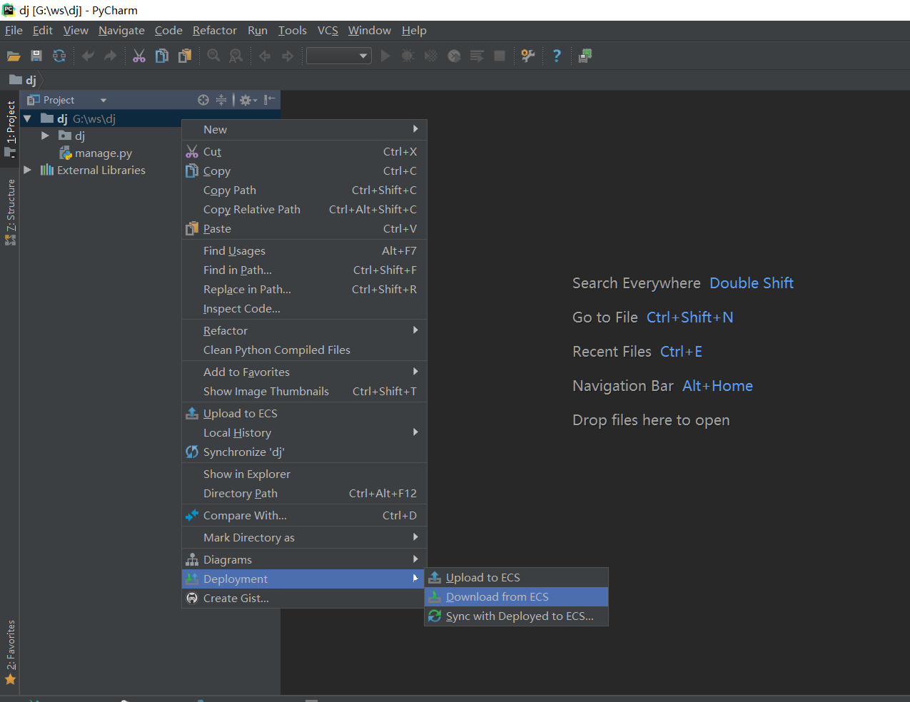The width and height of the screenshot is (910, 702).
Task: Choose Show in Explorer
Action: tap(304, 474)
